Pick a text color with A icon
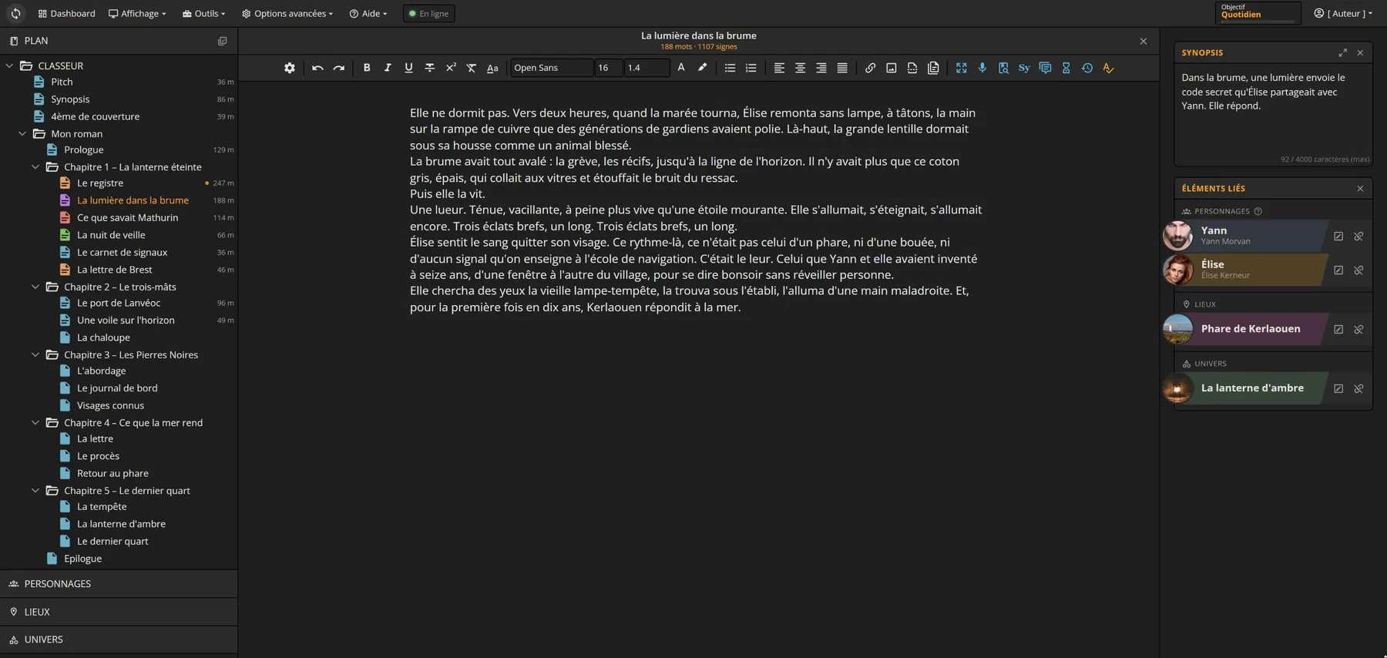The height and width of the screenshot is (658, 1387). coord(681,68)
